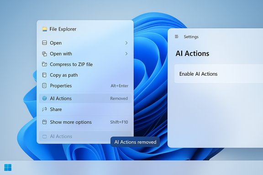Click the Shift+F10 shortcut text

(x=119, y=122)
